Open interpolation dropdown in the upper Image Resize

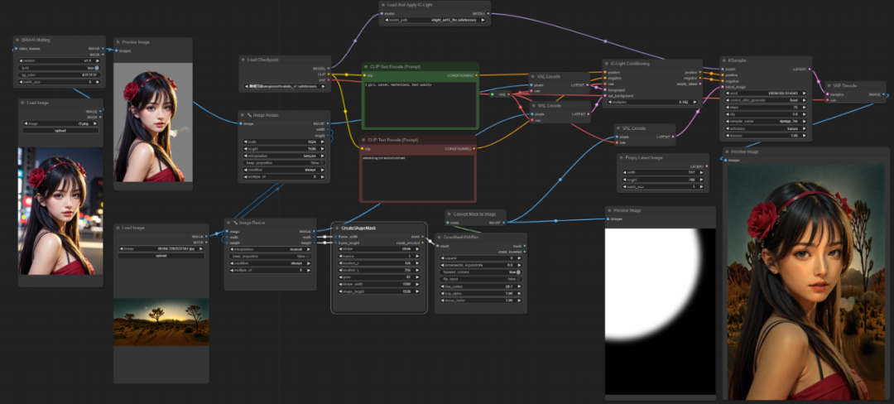tap(284, 156)
